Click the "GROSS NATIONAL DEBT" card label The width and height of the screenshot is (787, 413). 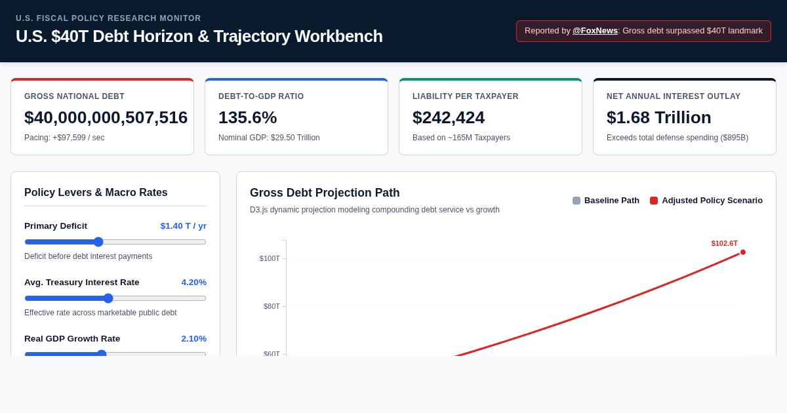[74, 96]
